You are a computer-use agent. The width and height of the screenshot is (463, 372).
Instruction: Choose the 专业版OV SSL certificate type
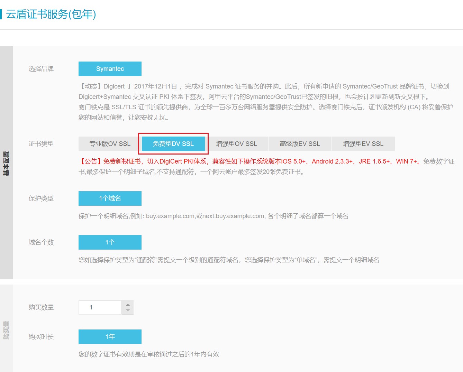(110, 144)
